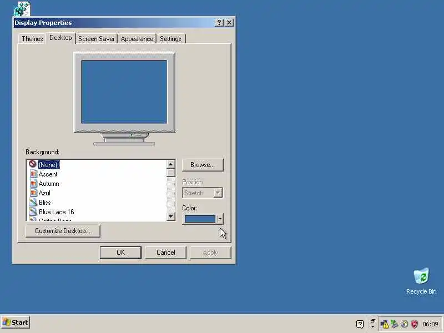Click the Blue Lace 16 bitmap icon
The width and height of the screenshot is (444, 333).
[x=33, y=211]
